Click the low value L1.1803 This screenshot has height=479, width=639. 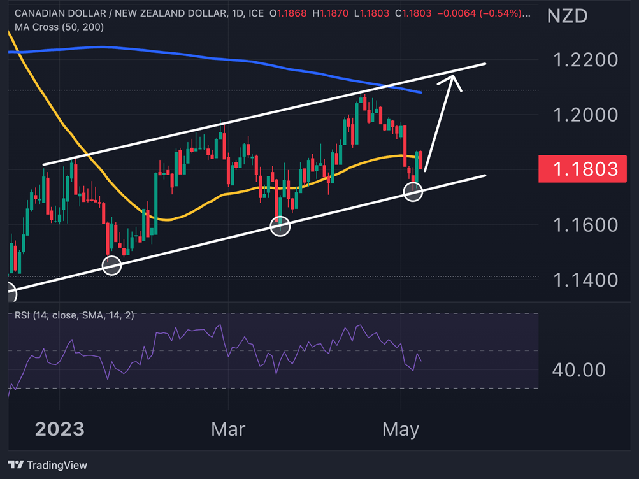click(371, 13)
